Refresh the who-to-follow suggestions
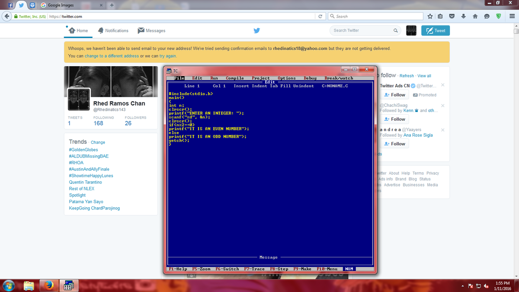Image resolution: width=519 pixels, height=292 pixels. 407,76
